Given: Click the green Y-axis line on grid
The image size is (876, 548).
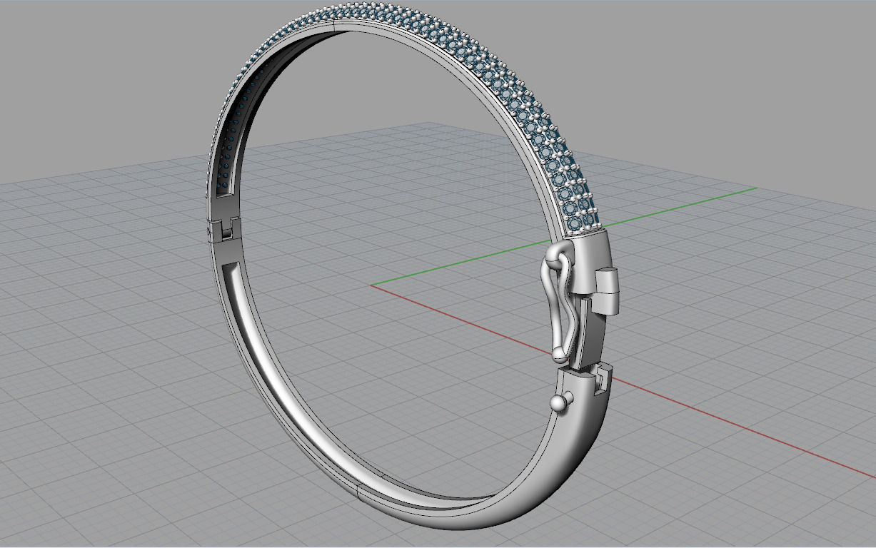Looking at the screenshot, I should click(x=564, y=237).
